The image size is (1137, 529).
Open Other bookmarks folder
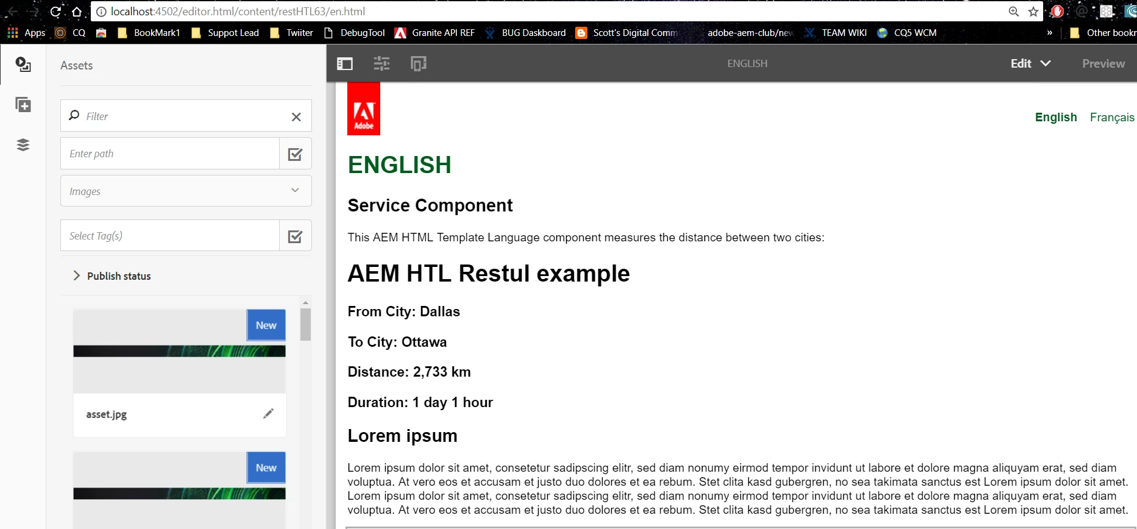coord(1103,33)
